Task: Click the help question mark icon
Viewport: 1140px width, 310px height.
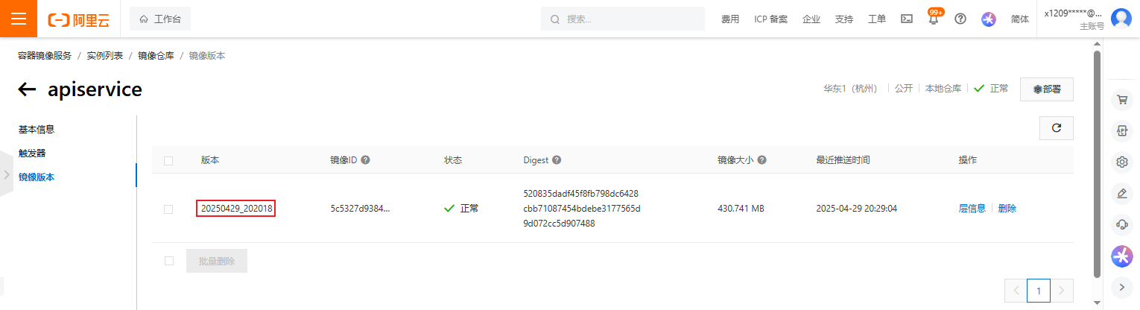Action: point(960,19)
